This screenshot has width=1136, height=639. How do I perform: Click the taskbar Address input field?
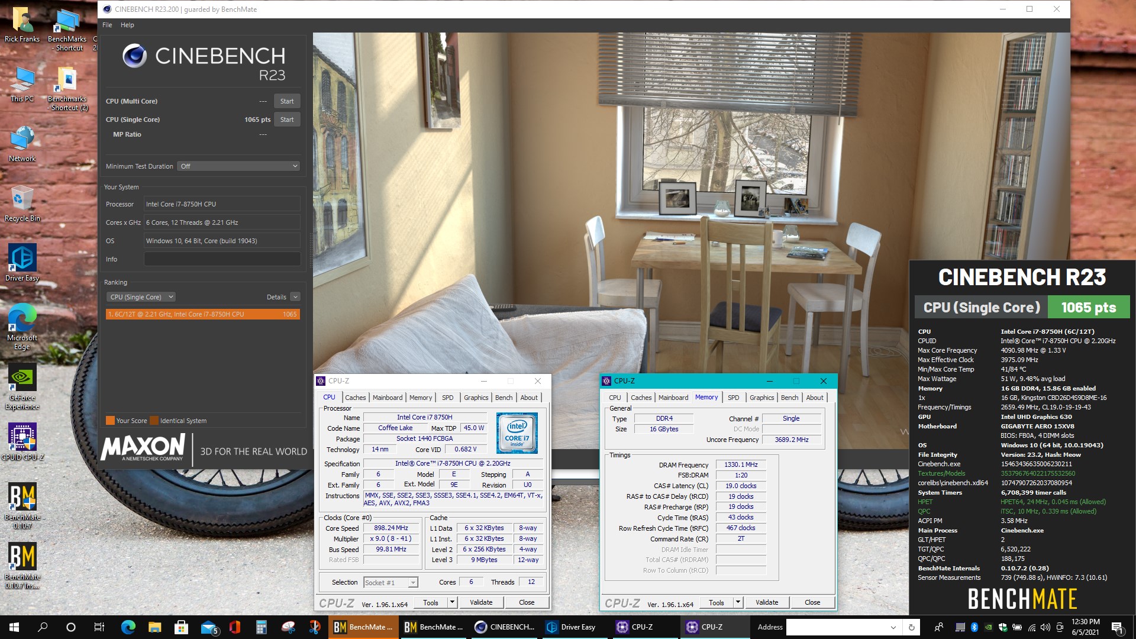(837, 627)
